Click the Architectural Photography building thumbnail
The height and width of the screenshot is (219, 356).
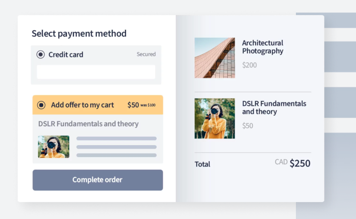tap(214, 58)
